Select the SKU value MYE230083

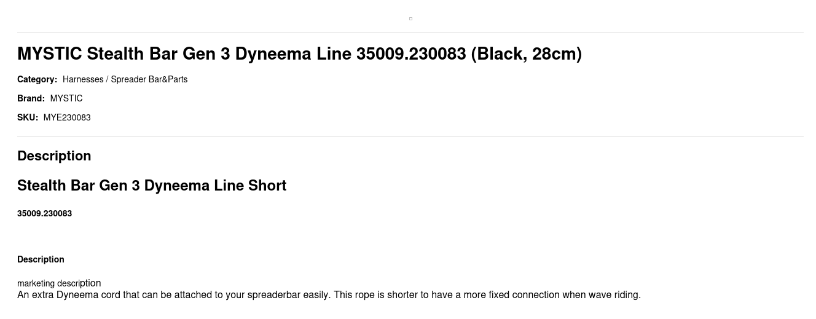click(x=67, y=117)
